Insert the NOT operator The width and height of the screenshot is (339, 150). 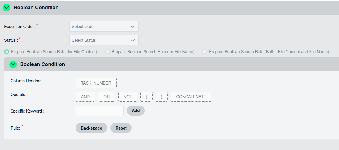pyautogui.click(x=128, y=97)
